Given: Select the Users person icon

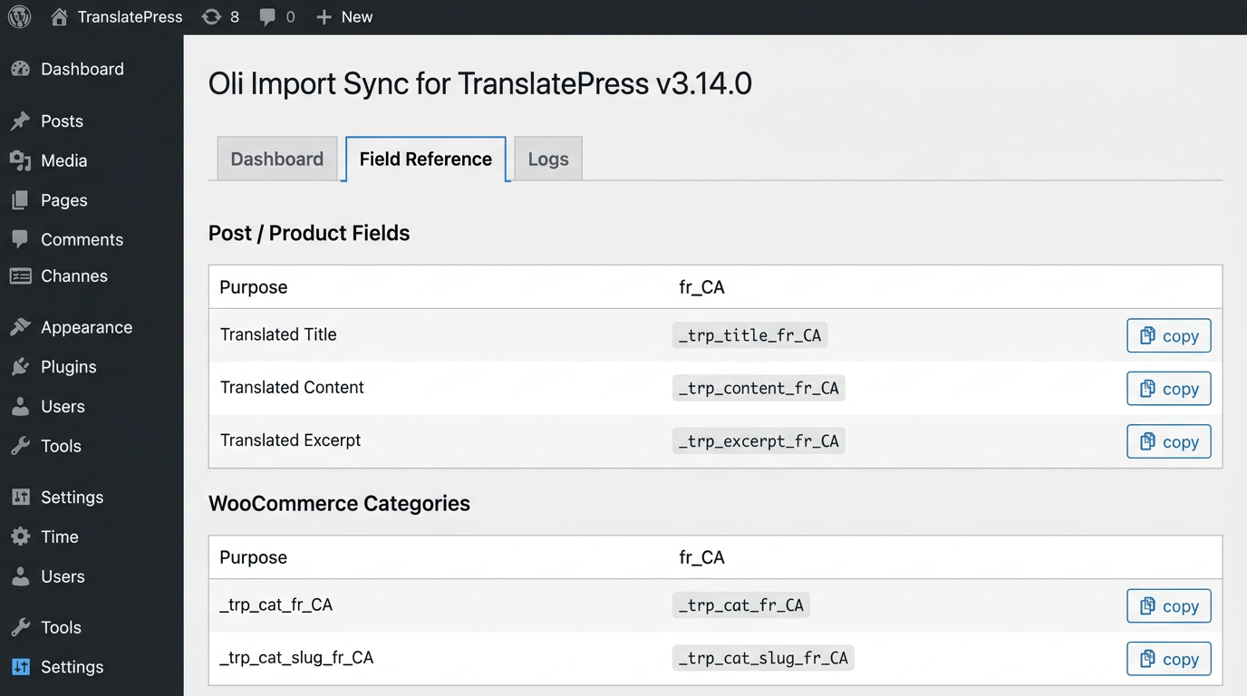Looking at the screenshot, I should (x=20, y=406).
